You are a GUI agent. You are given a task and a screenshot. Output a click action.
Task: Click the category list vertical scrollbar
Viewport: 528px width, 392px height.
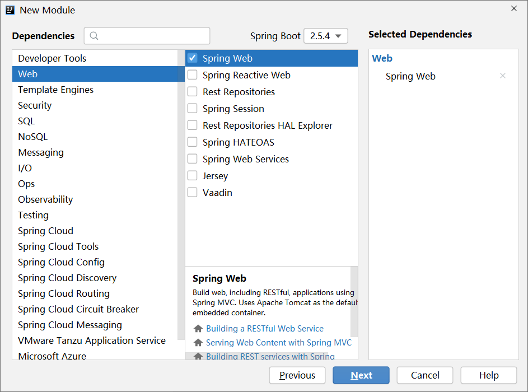coord(181,195)
